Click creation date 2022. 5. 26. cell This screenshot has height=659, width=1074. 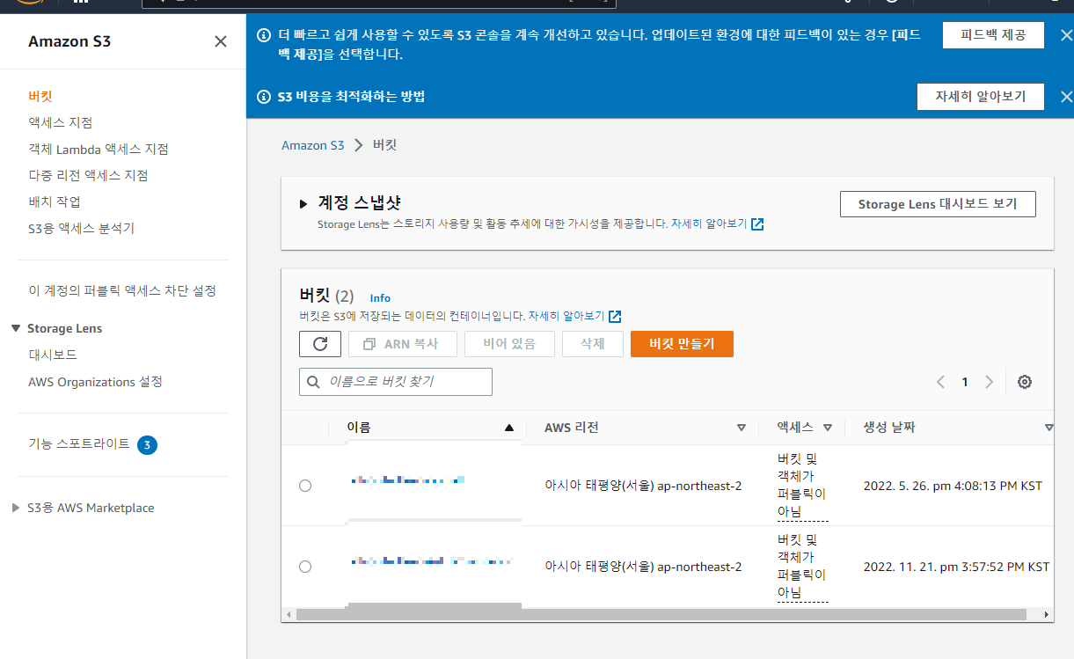click(x=953, y=486)
